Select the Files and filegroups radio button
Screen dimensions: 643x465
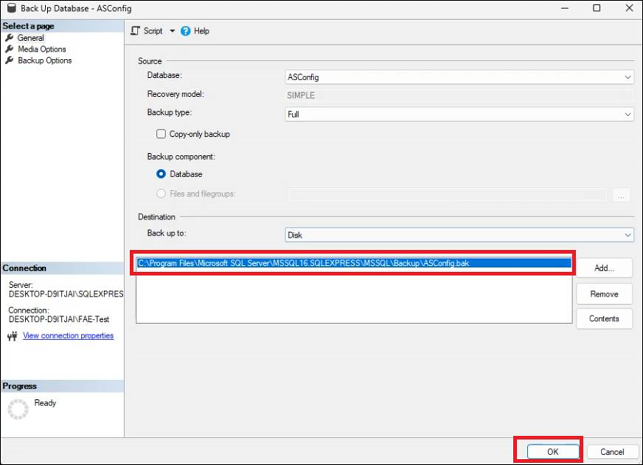[x=161, y=194]
